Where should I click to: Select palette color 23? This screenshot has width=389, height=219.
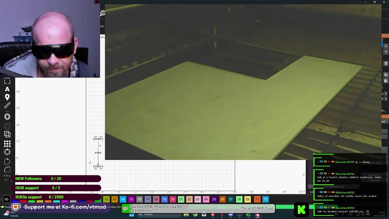[198, 199]
